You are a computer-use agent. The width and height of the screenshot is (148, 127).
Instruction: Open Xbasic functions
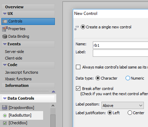[x=18, y=79]
